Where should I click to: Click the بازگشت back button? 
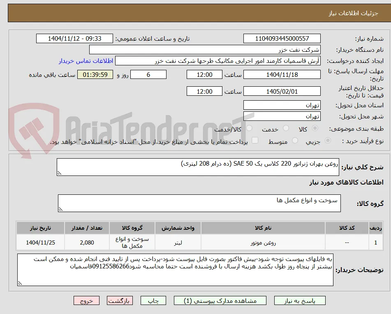[120, 301]
